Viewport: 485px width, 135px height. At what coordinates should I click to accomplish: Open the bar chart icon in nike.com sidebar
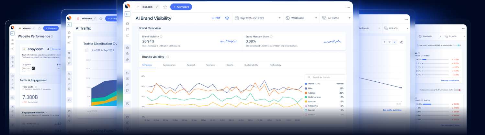coord(127,73)
